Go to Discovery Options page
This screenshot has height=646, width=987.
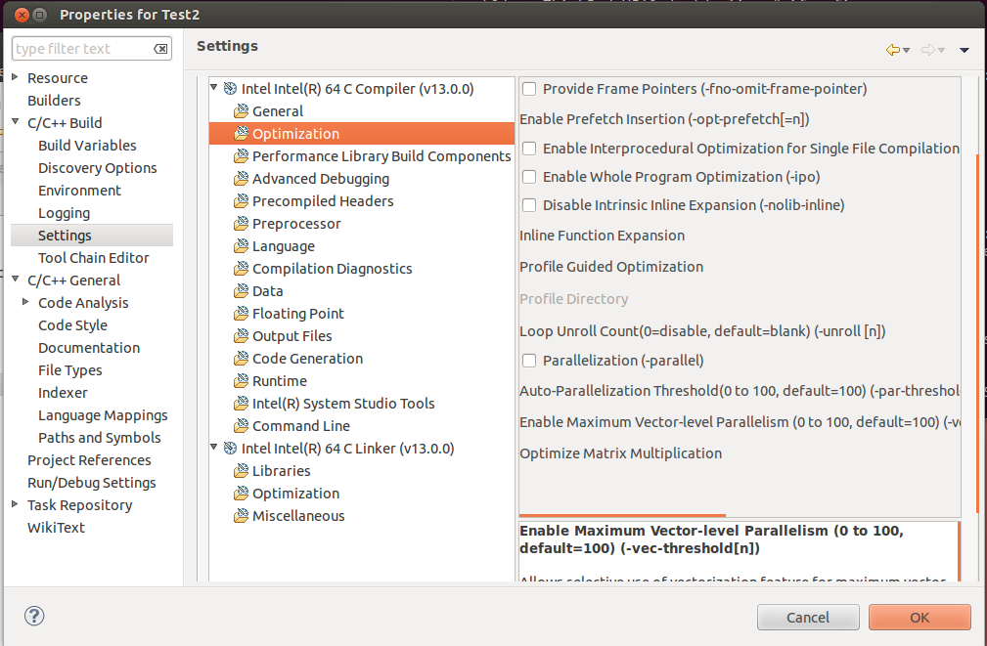tap(98, 168)
